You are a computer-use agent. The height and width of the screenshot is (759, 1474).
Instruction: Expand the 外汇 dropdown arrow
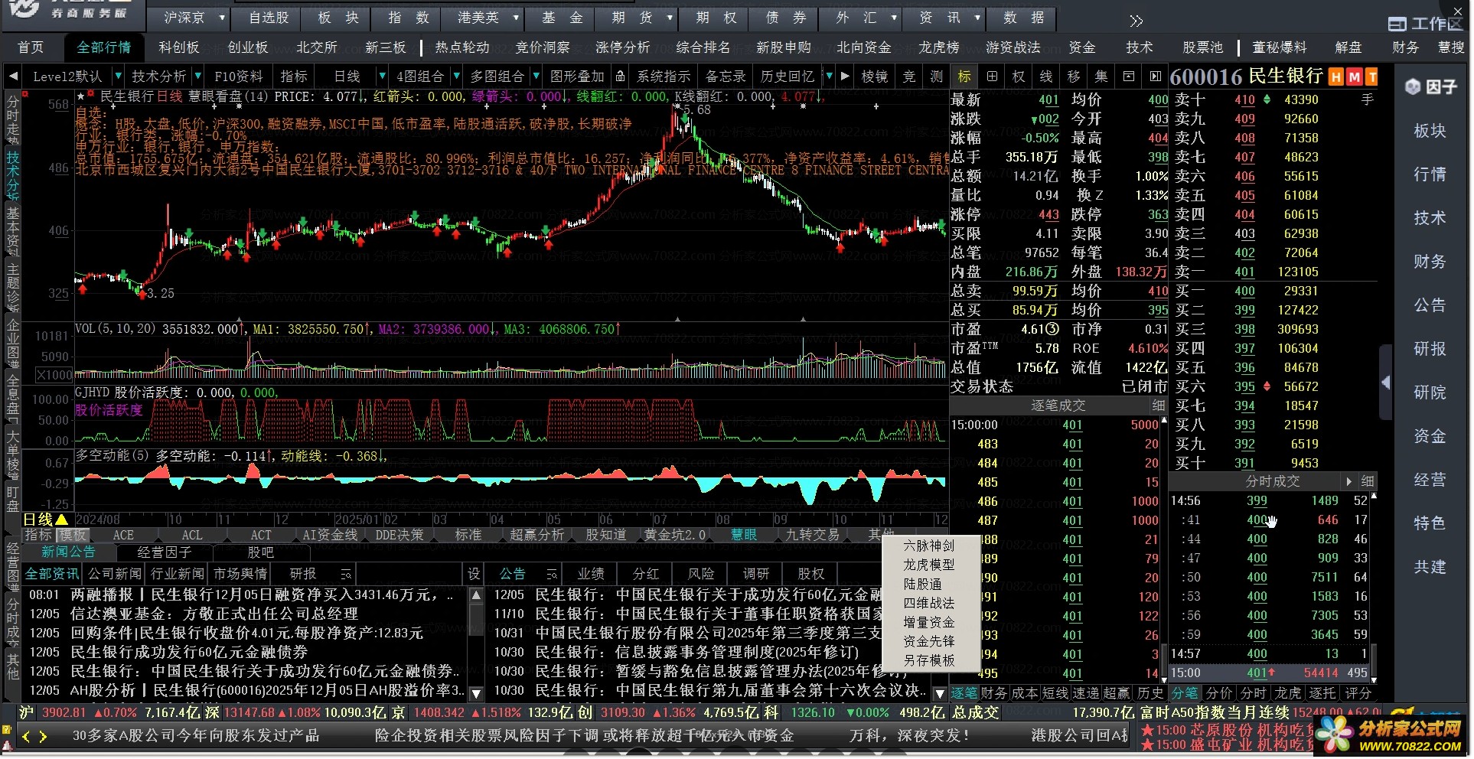pos(894,18)
